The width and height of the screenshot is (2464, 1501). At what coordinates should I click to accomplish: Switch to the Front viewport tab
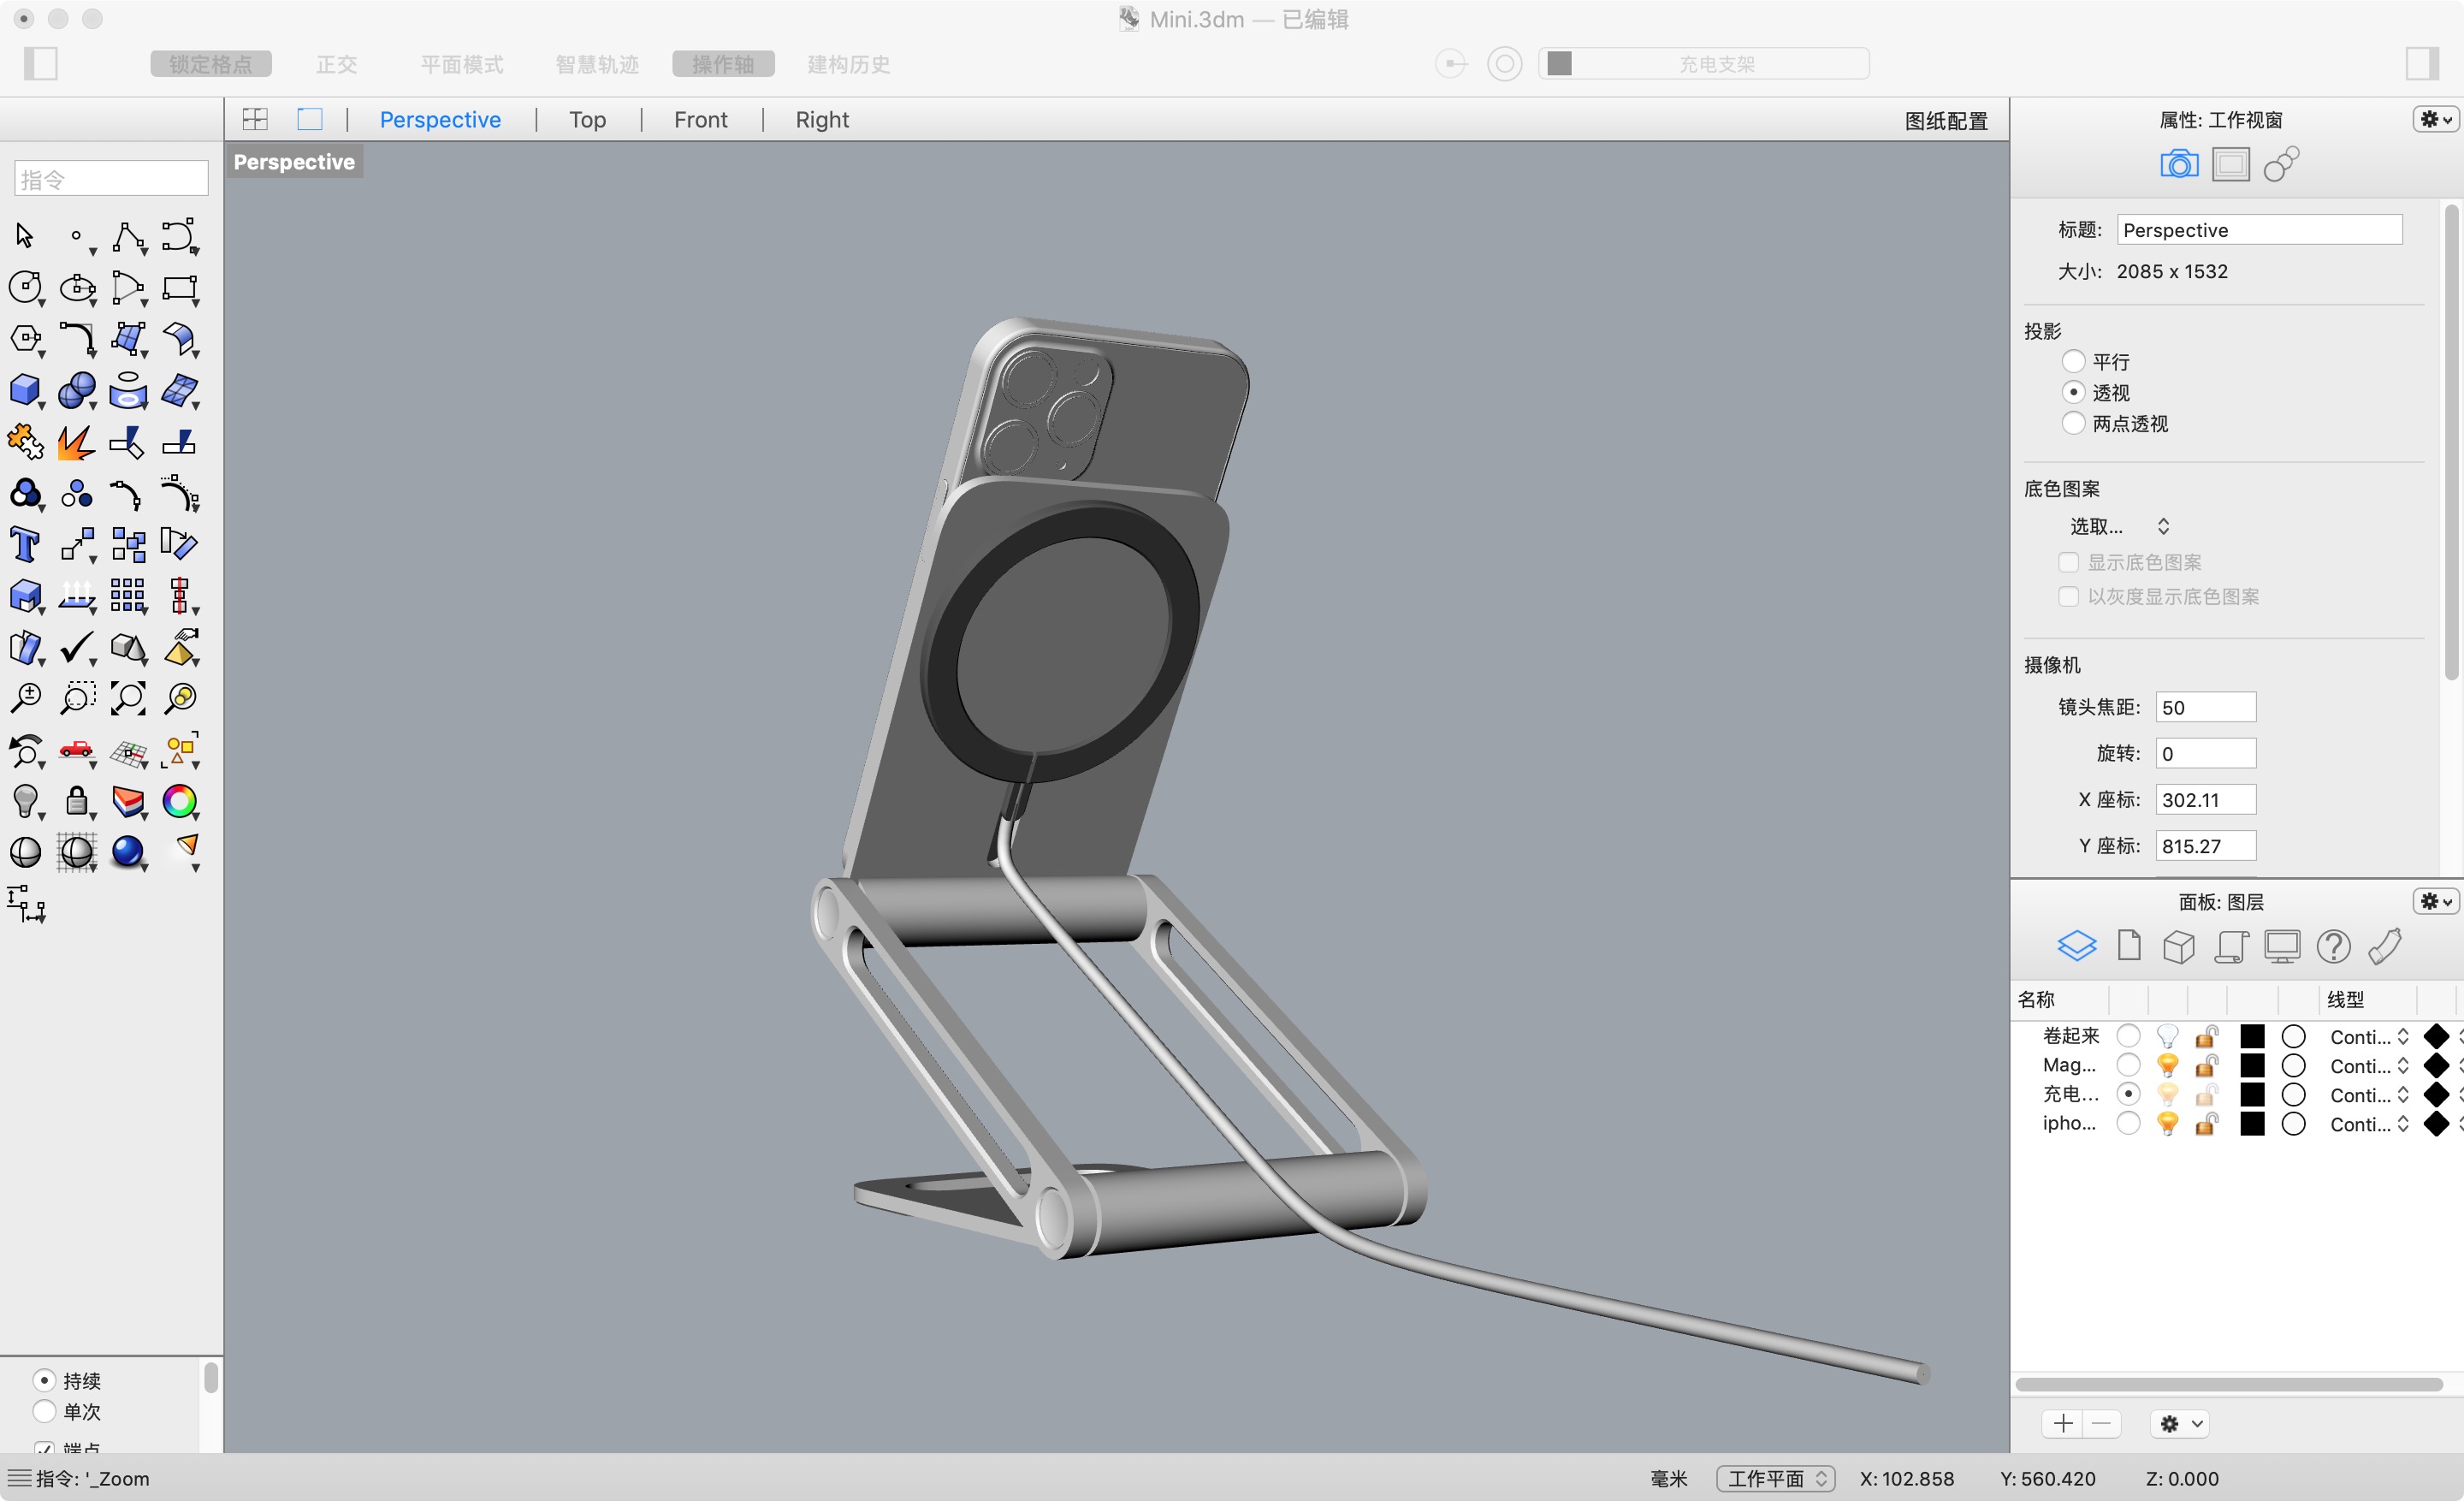[x=700, y=119]
